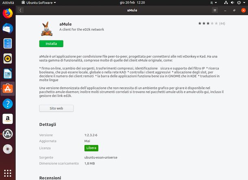Open the Help question mark icon
This screenshot has width=248, height=180.
coord(8,104)
